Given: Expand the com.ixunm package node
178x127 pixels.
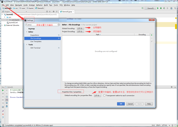Looking at the screenshot, I should point(7,20).
